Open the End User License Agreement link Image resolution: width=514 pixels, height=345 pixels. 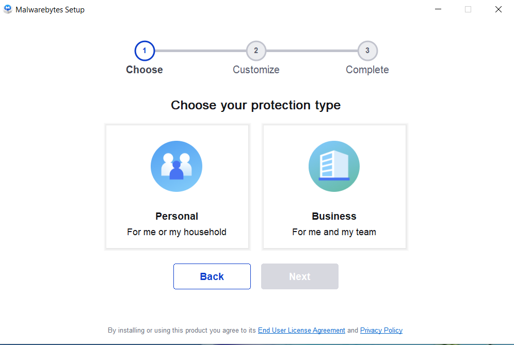301,331
